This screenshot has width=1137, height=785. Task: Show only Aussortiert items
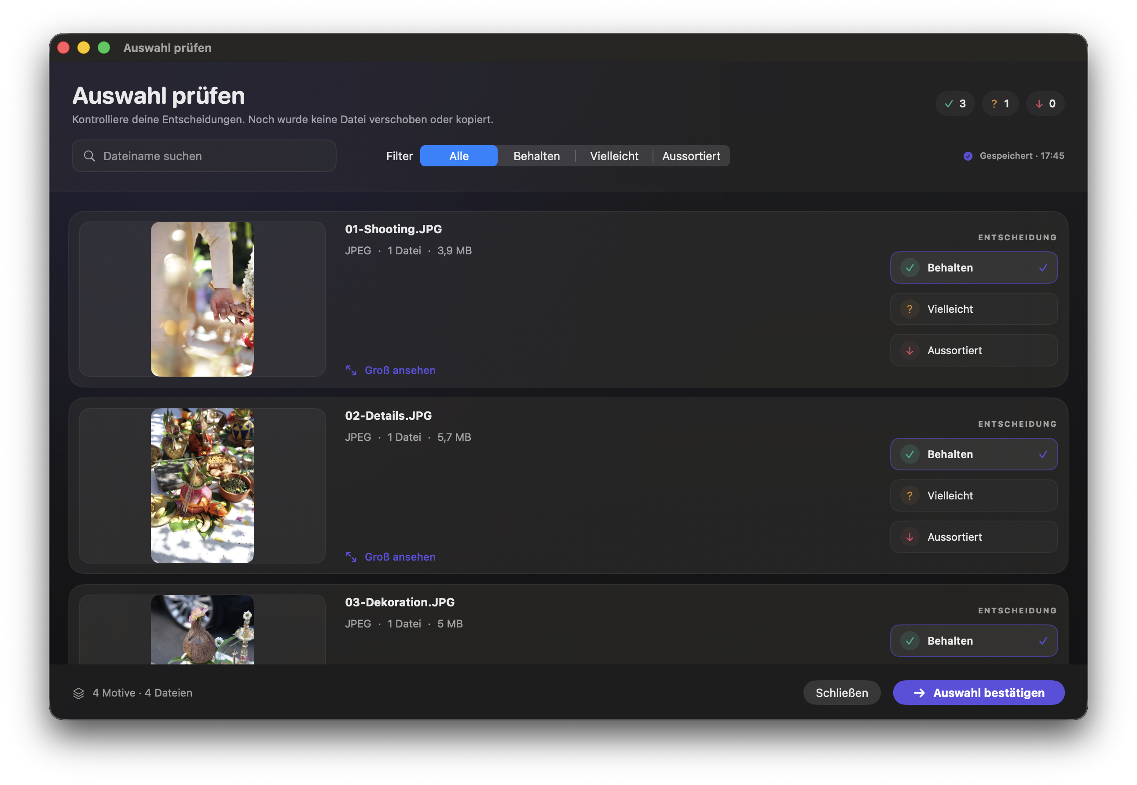tap(691, 156)
